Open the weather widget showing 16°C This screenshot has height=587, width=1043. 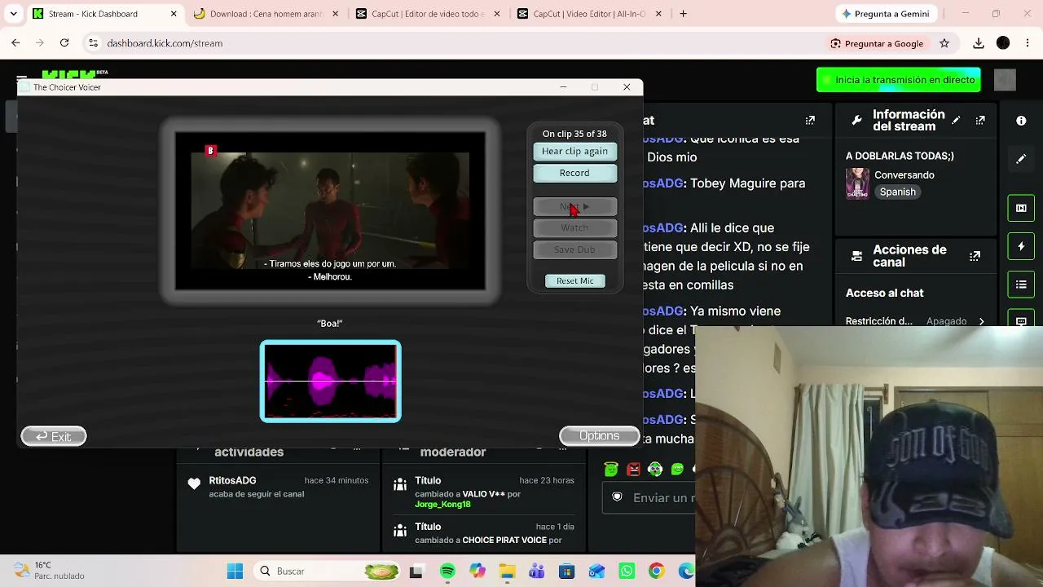pos(49,571)
